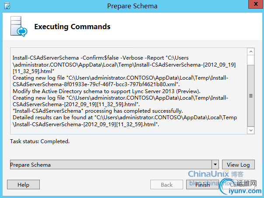Click the 'Detailed results can be found' line
The height and width of the screenshot is (198, 264).
click(125, 117)
